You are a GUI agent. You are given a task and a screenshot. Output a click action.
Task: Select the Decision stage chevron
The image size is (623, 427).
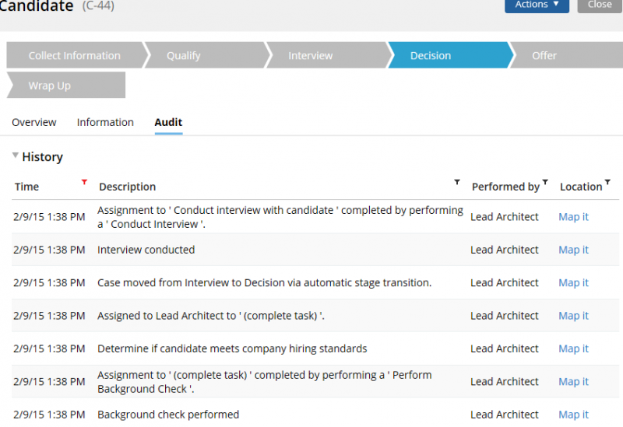tap(450, 55)
